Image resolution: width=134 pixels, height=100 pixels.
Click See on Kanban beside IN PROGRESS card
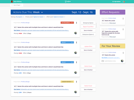88,30
